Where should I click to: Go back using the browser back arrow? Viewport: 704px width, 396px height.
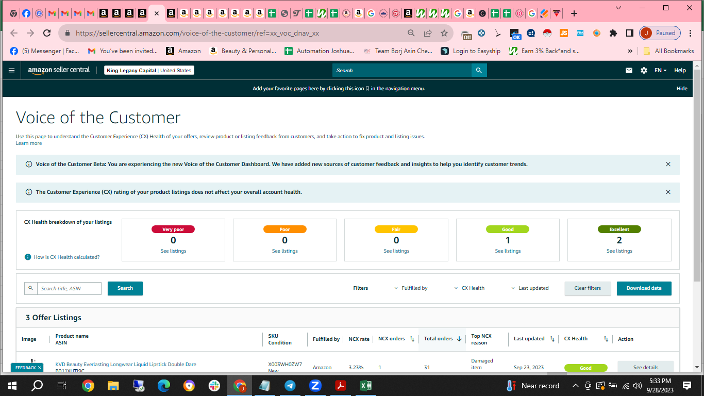(x=14, y=33)
